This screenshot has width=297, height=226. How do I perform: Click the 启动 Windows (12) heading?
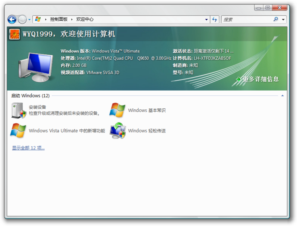(x=30, y=95)
